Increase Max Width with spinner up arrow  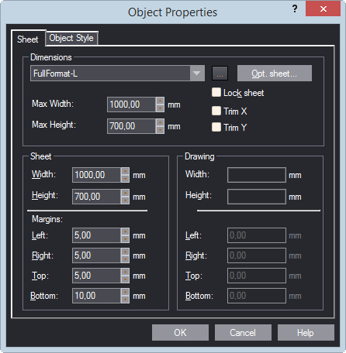pyautogui.click(x=160, y=101)
